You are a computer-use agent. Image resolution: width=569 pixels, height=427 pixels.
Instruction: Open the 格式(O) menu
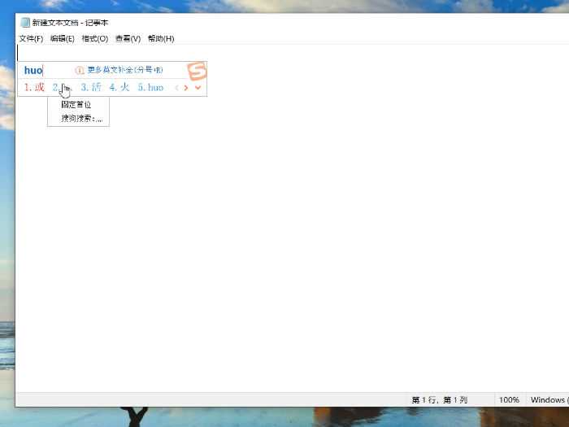pos(94,38)
